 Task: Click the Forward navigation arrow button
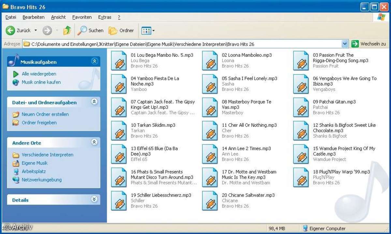tap(47, 31)
